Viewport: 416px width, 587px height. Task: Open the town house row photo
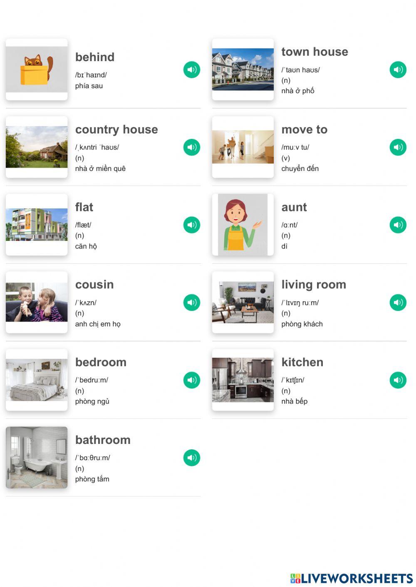[243, 69]
